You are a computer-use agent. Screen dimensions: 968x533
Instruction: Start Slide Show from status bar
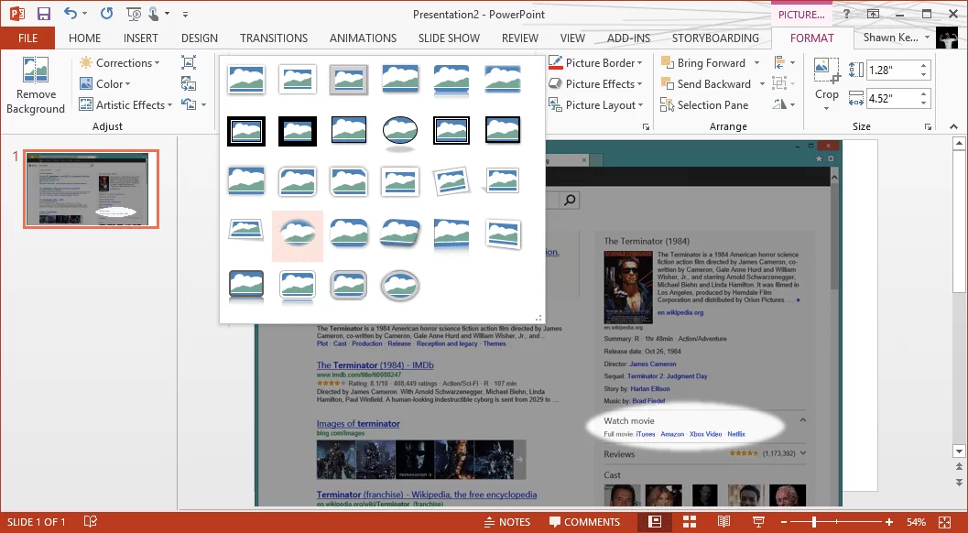point(758,522)
